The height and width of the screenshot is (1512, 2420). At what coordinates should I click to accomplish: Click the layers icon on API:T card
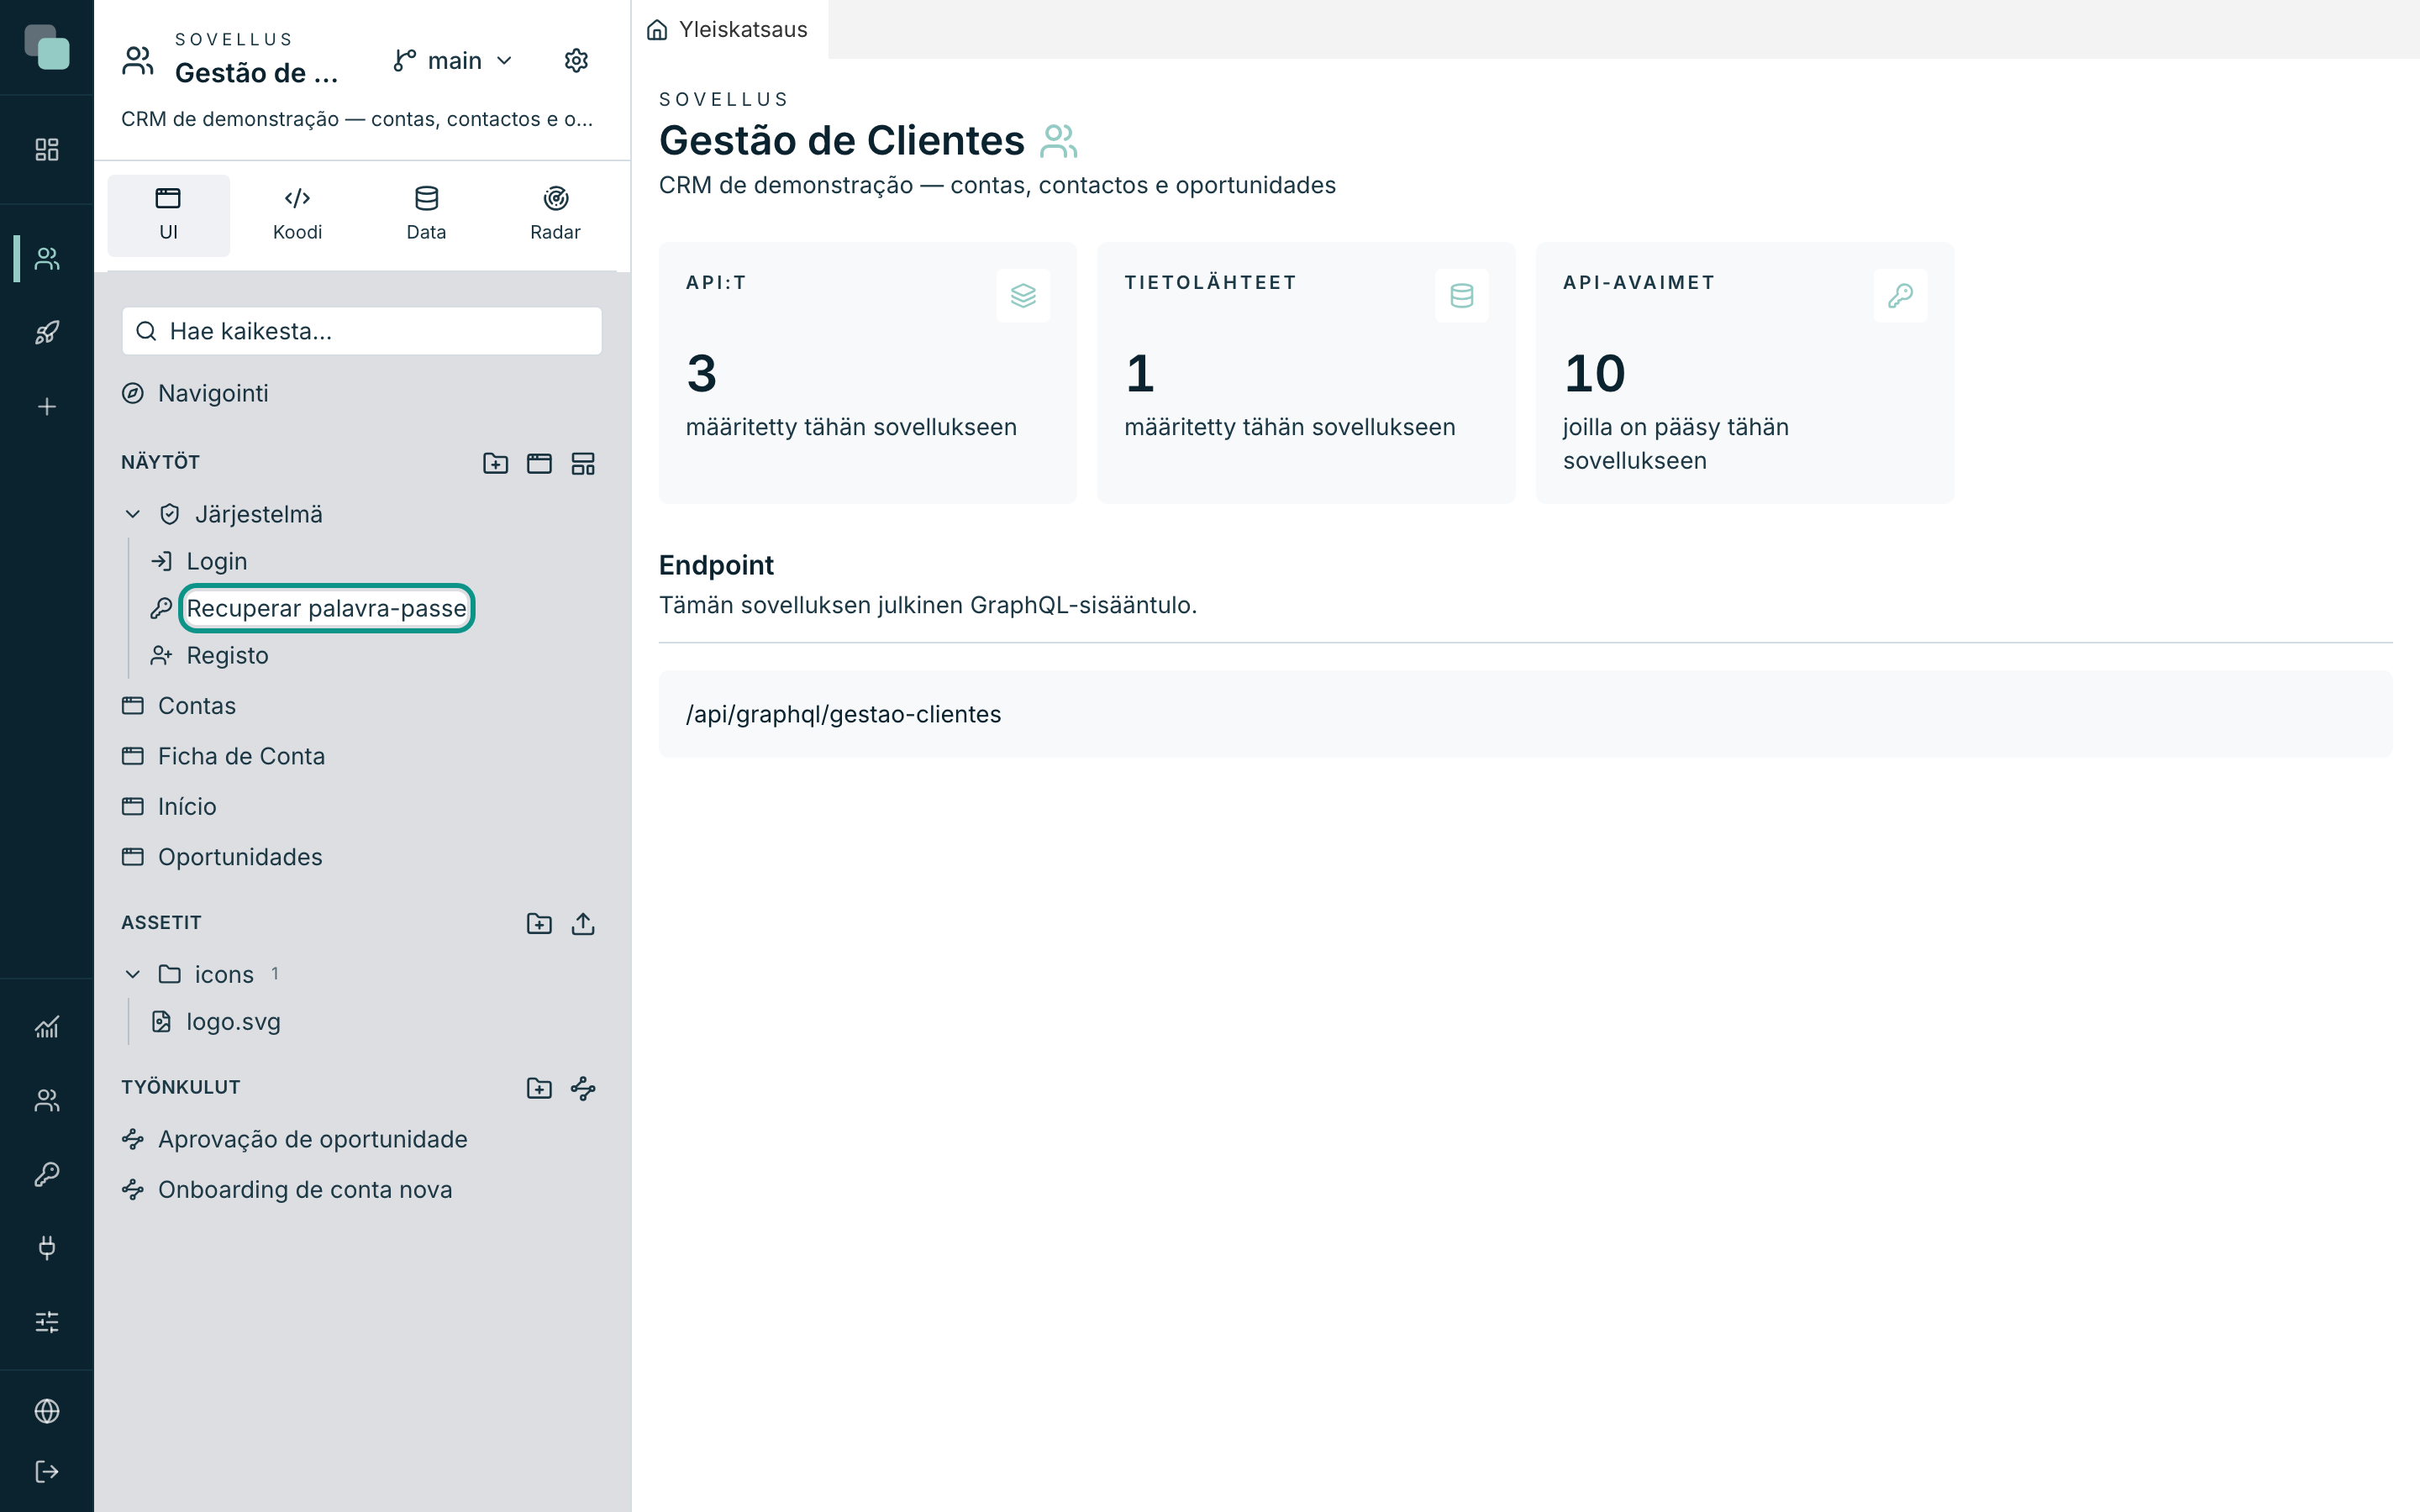pyautogui.click(x=1023, y=296)
